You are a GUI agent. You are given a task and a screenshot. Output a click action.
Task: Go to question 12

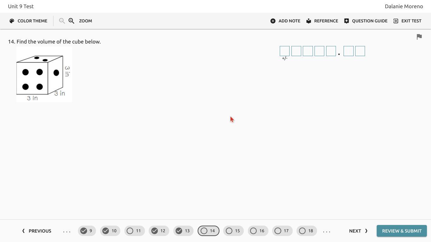(x=159, y=231)
